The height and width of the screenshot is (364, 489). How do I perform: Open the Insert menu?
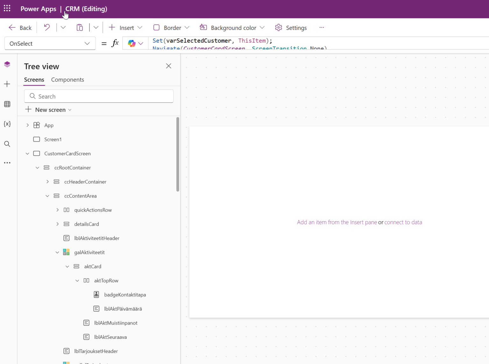(x=125, y=28)
